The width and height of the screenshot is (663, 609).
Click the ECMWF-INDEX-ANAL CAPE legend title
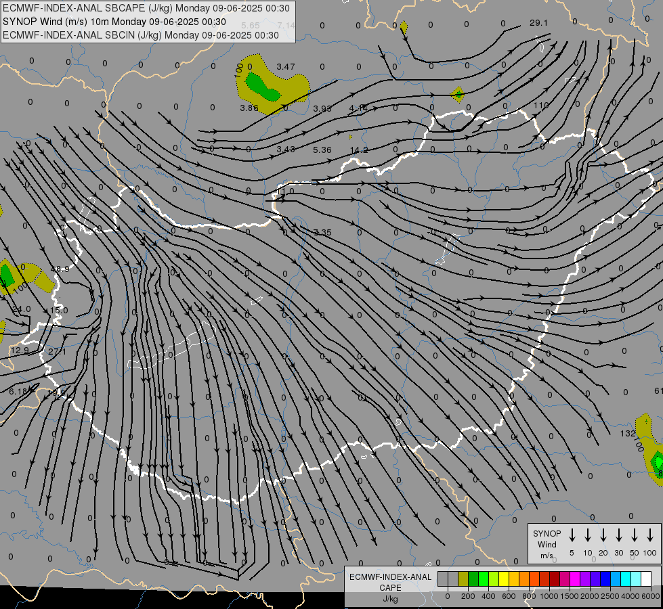[390, 588]
